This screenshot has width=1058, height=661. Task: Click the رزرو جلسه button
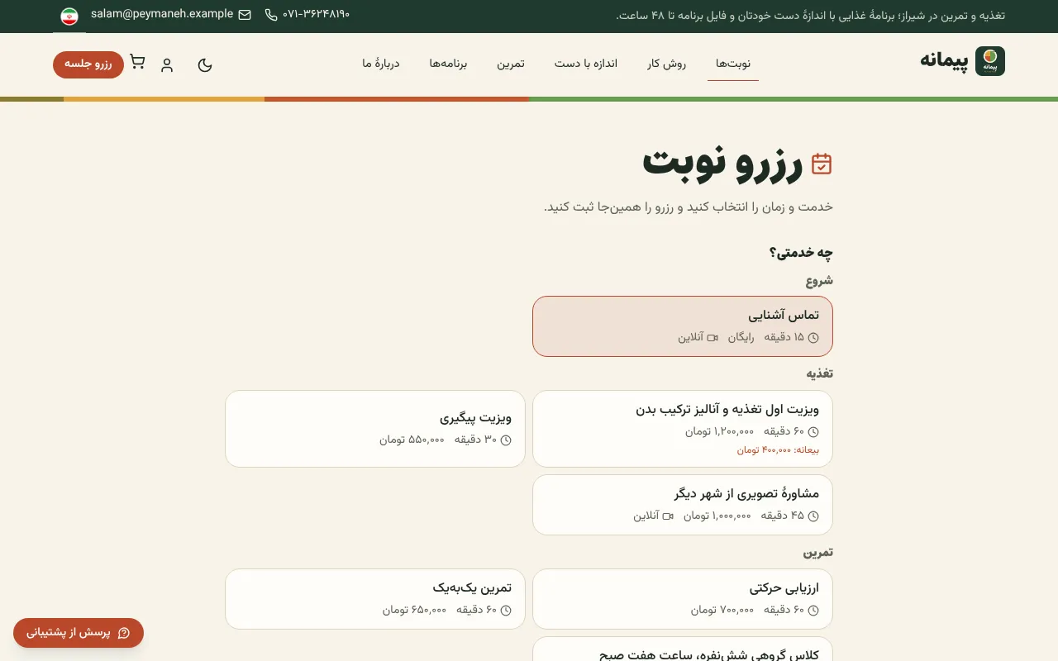pos(88,64)
